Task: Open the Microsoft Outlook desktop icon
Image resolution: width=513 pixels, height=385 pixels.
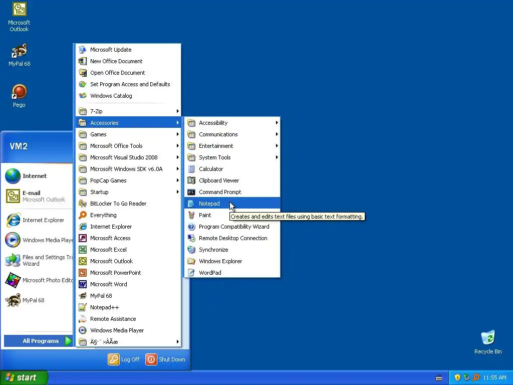Action: click(x=19, y=17)
